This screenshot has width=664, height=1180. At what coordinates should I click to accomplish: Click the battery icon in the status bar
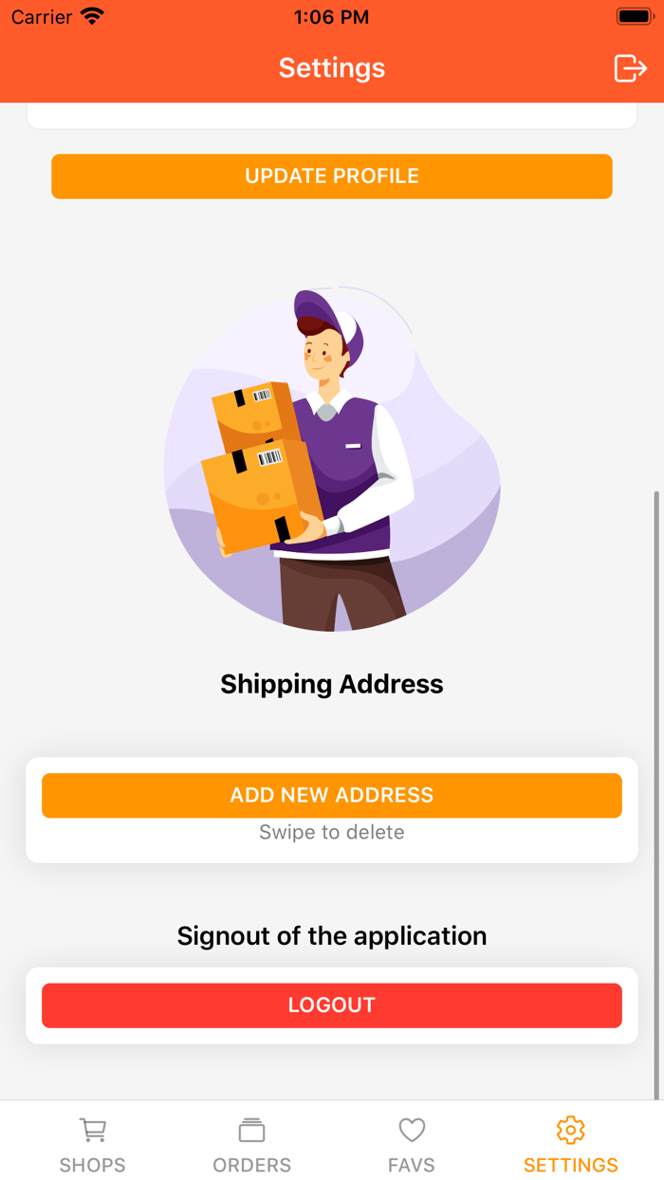coord(634,16)
